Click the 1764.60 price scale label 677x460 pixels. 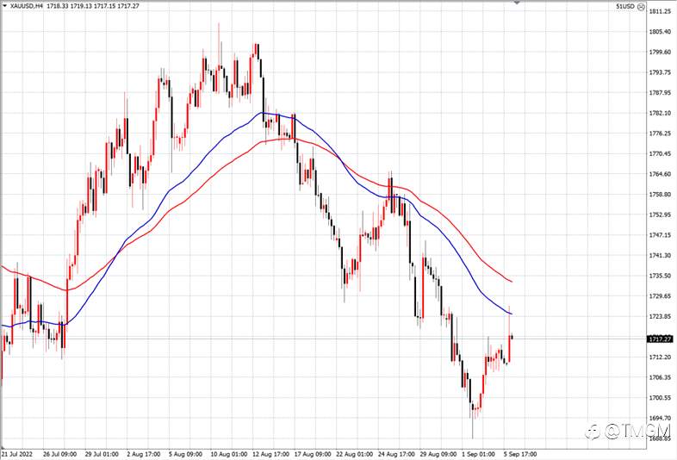pyautogui.click(x=660, y=174)
